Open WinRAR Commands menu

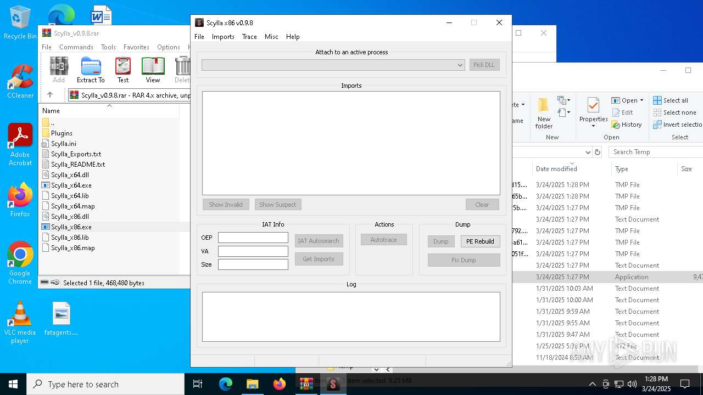76,47
